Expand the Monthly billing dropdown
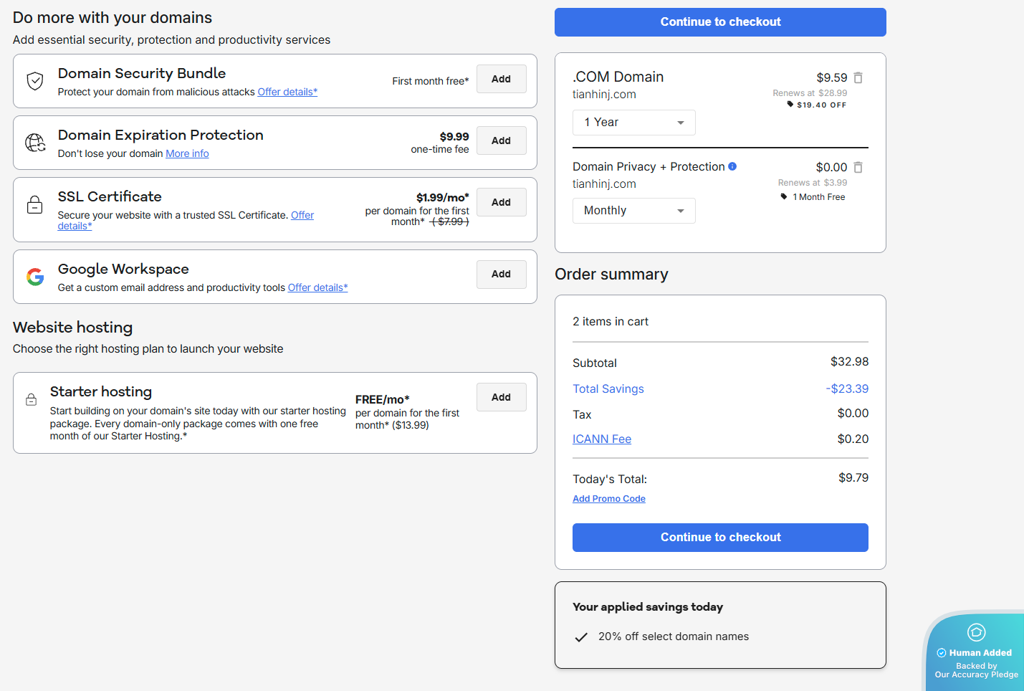The image size is (1024, 691). click(x=633, y=211)
